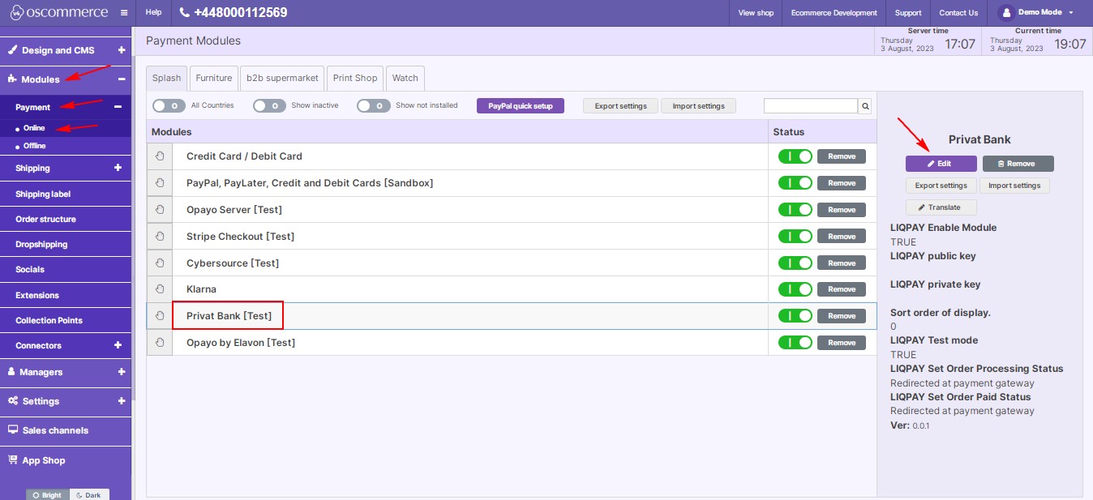Click Translate button for Privat Bank
This screenshot has height=500, width=1093.
pyautogui.click(x=941, y=207)
